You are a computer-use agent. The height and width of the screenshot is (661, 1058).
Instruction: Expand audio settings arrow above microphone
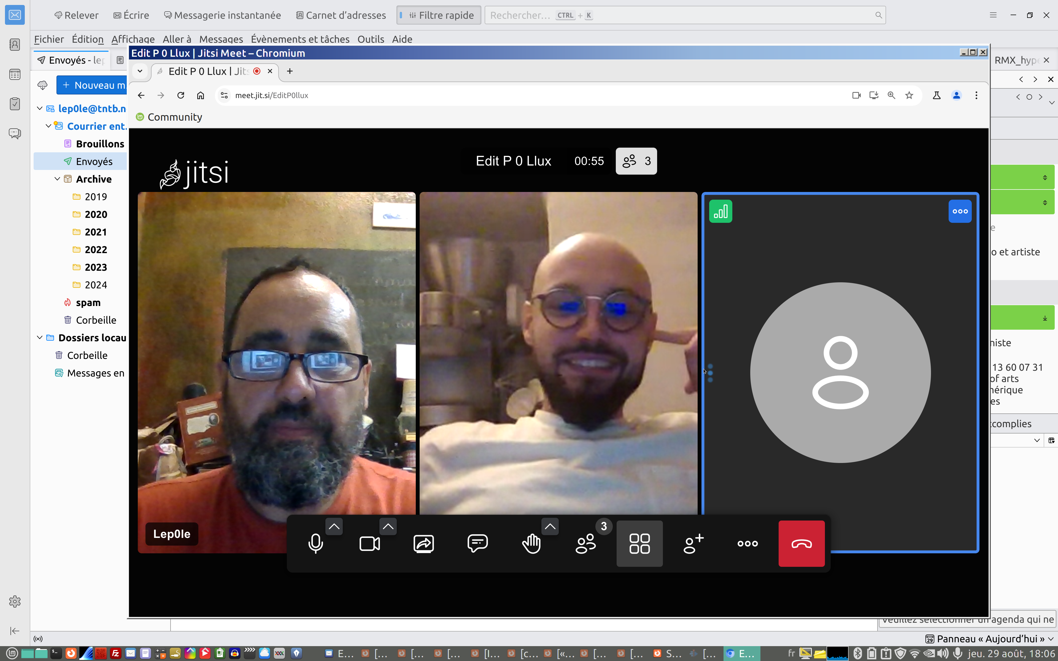coord(334,526)
